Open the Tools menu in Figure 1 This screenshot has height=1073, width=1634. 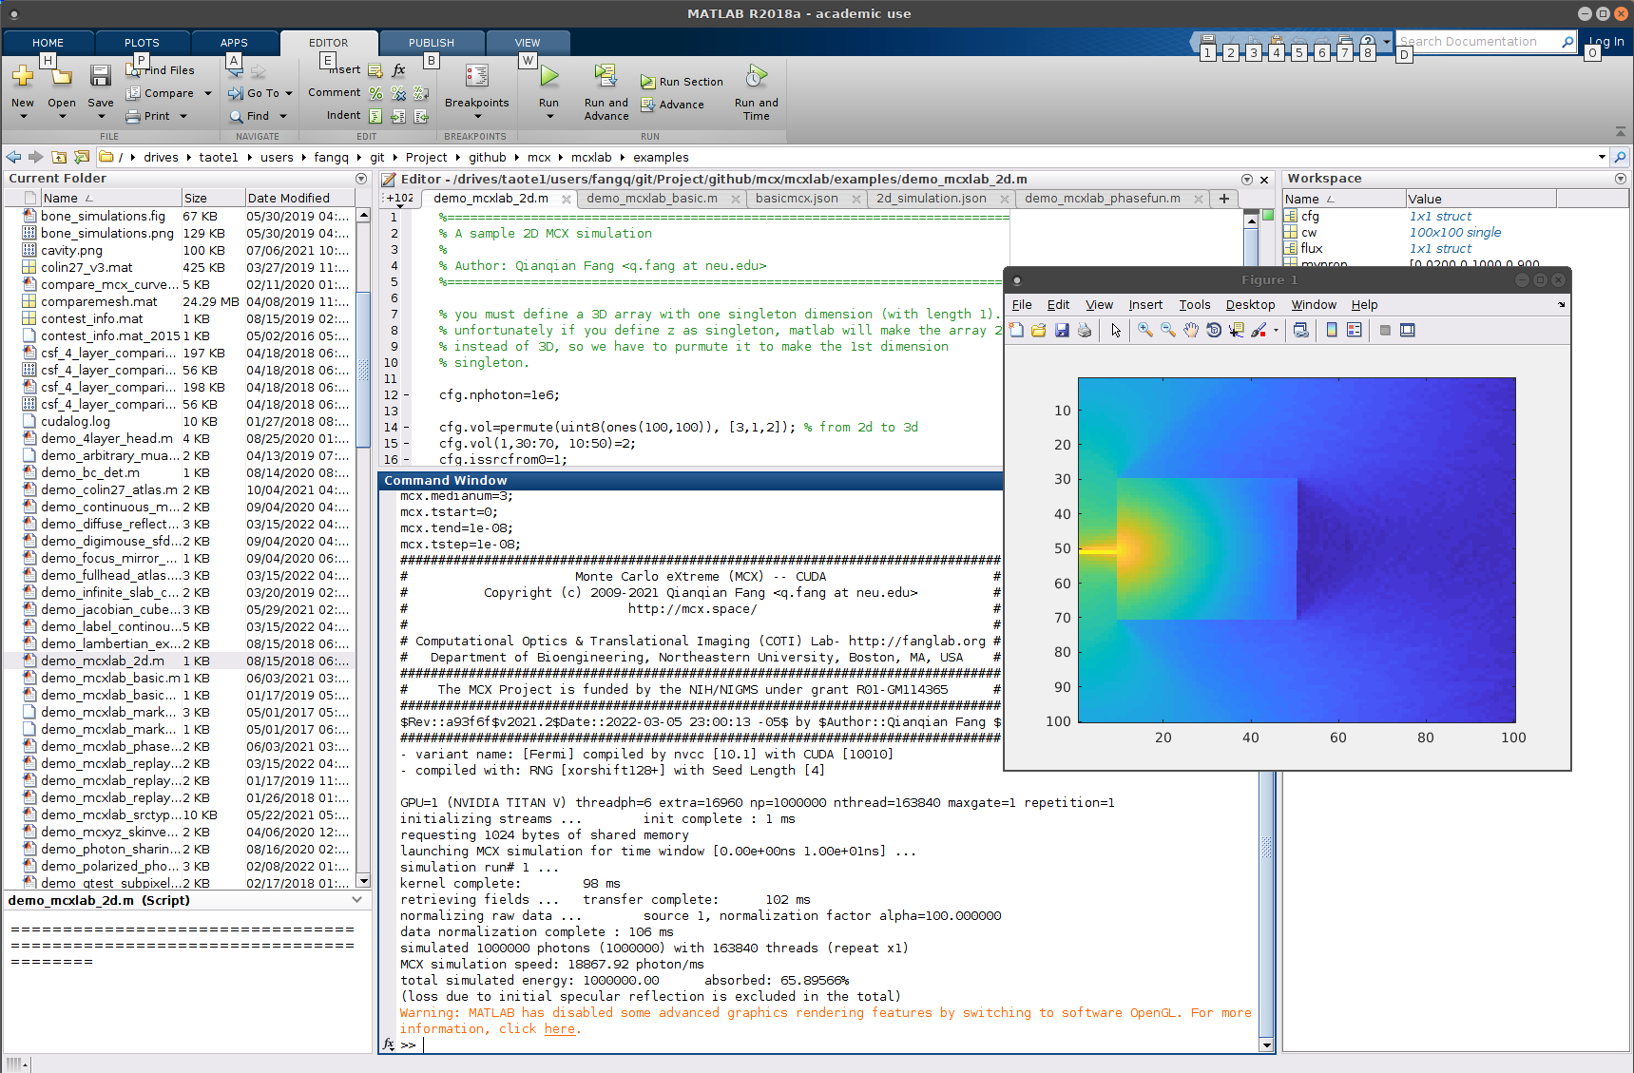point(1194,304)
